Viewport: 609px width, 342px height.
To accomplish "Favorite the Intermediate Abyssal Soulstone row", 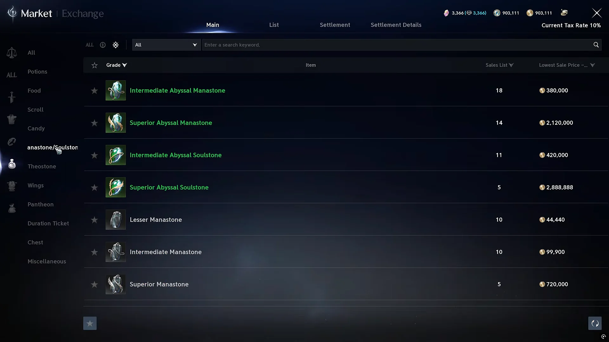I will [x=94, y=155].
